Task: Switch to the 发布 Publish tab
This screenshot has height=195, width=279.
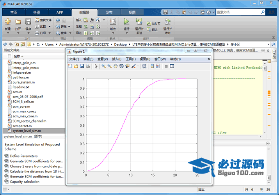Action: [x=109, y=12]
